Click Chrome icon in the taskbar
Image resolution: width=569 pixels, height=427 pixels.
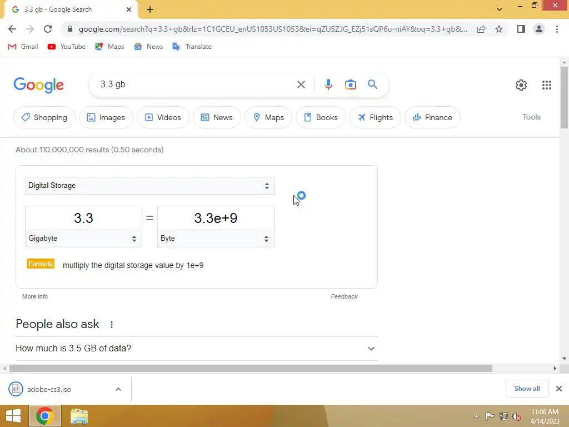pos(44,416)
